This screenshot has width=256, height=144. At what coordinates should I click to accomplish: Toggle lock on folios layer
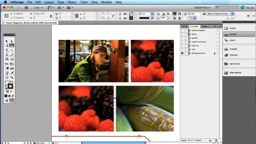[186, 34]
